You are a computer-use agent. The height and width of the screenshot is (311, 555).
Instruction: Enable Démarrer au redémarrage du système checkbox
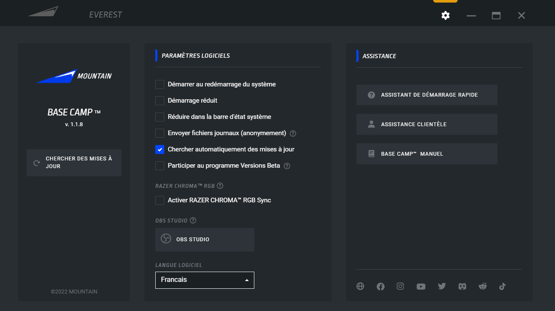point(160,84)
